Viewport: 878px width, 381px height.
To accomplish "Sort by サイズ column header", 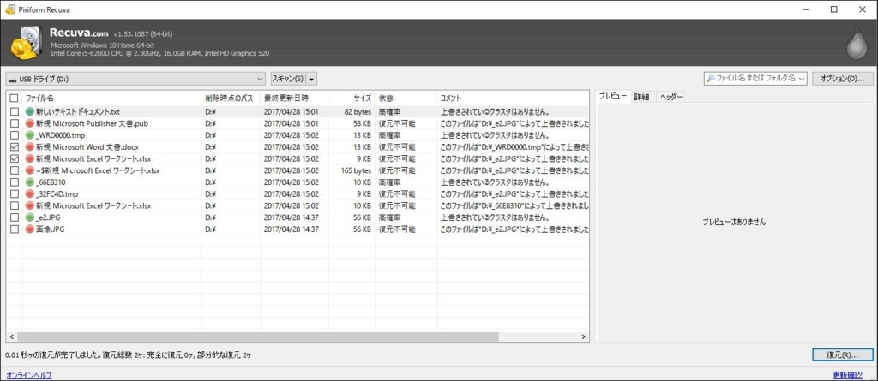I will pyautogui.click(x=351, y=98).
